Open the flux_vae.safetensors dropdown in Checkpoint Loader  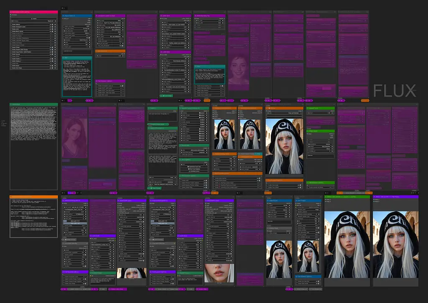pyautogui.click(x=110, y=36)
